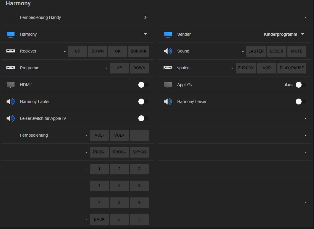Turn on the AppleTv switch

pyautogui.click(x=301, y=85)
